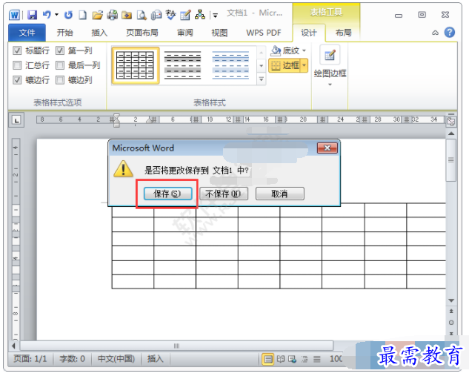This screenshot has width=469, height=379.
Task: Click the language 中文(中国) status entry
Action: (116, 359)
